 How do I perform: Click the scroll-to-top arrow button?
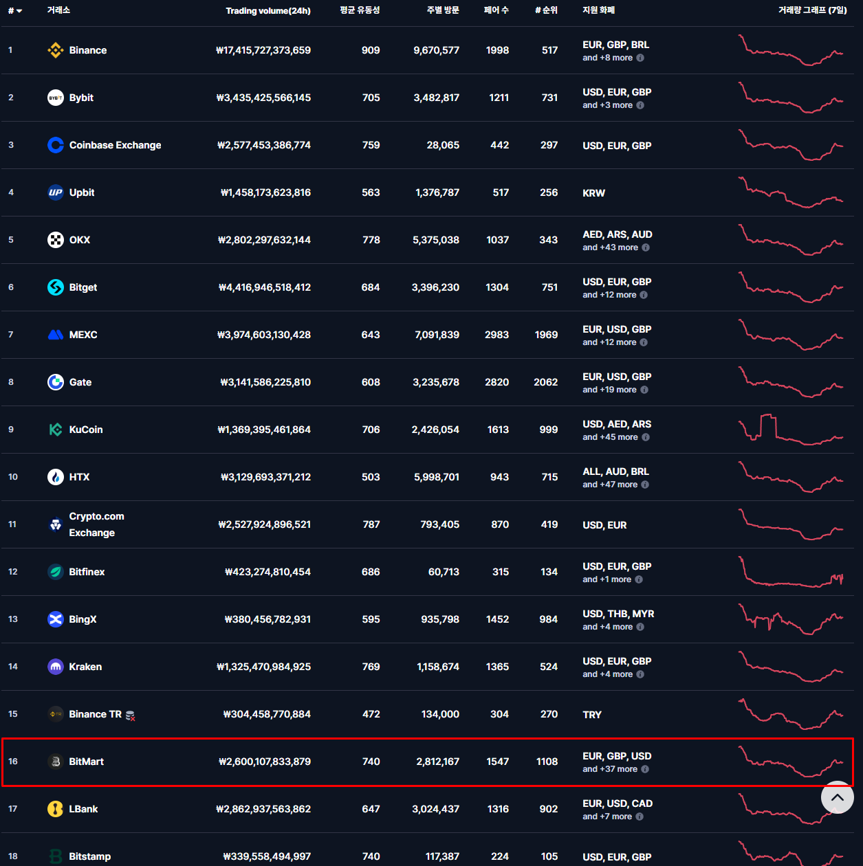838,797
